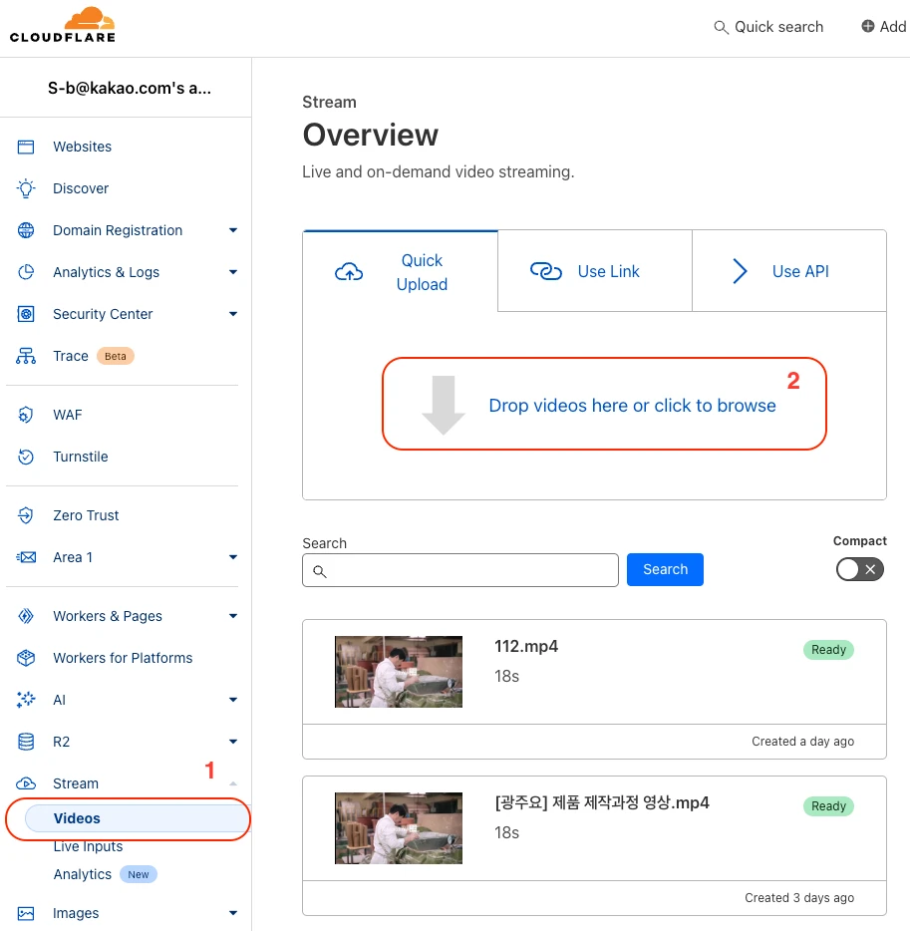
Task: Expand the Area 1 menu arrow
Action: coord(233,557)
